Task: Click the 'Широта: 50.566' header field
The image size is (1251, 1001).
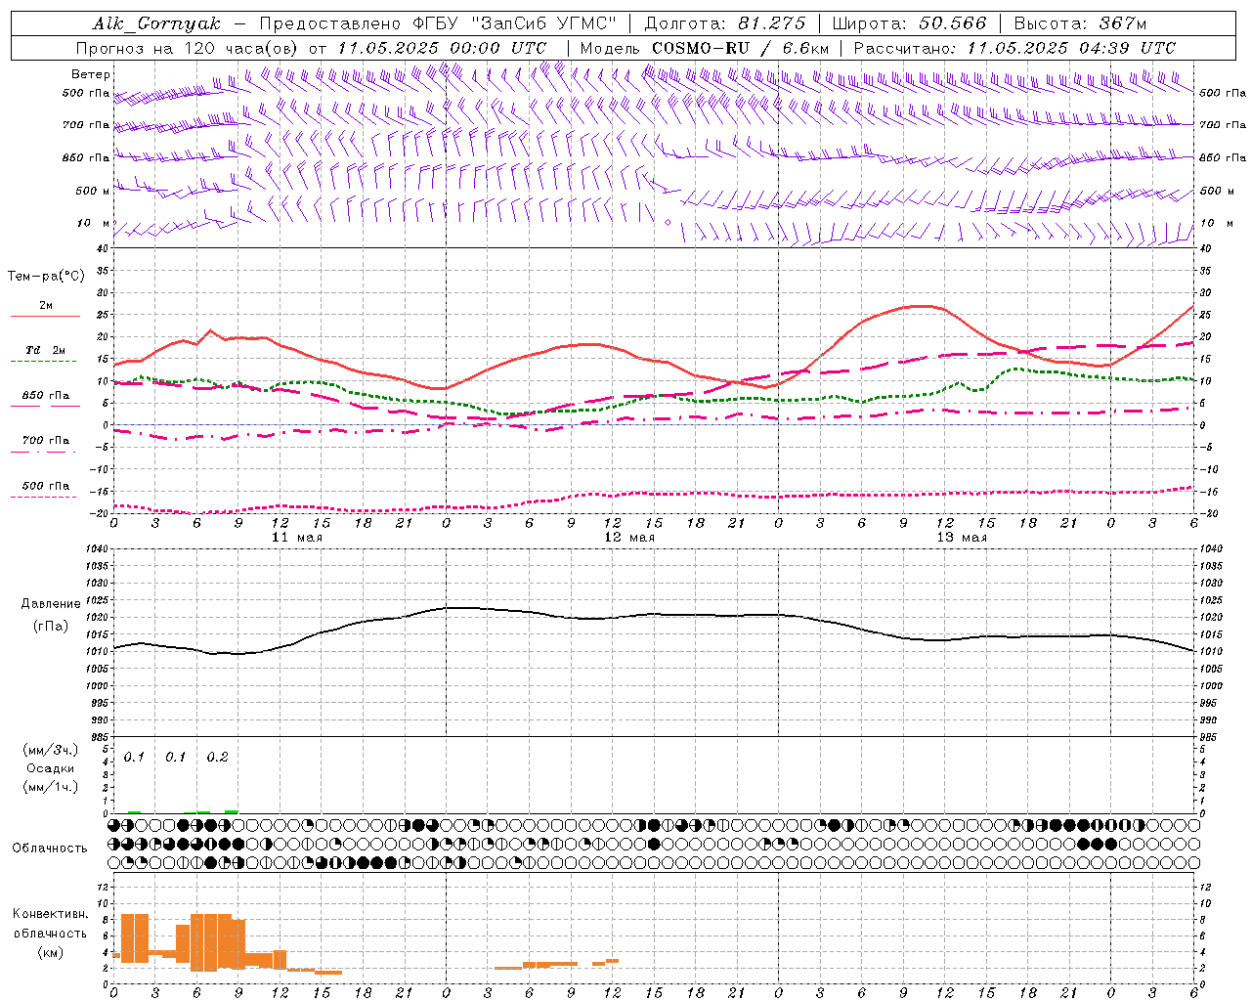Action: 909,23
